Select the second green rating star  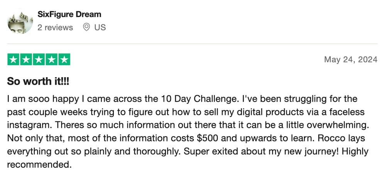tap(26, 59)
